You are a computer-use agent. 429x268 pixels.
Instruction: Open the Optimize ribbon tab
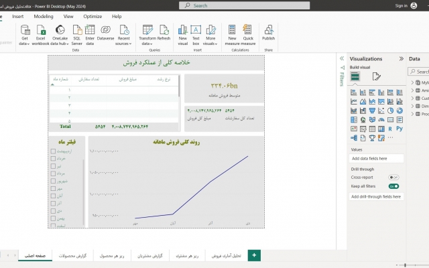coord(93,16)
